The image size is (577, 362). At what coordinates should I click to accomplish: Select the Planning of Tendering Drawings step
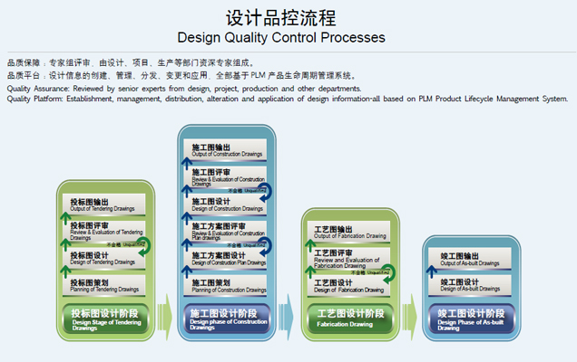107,285
